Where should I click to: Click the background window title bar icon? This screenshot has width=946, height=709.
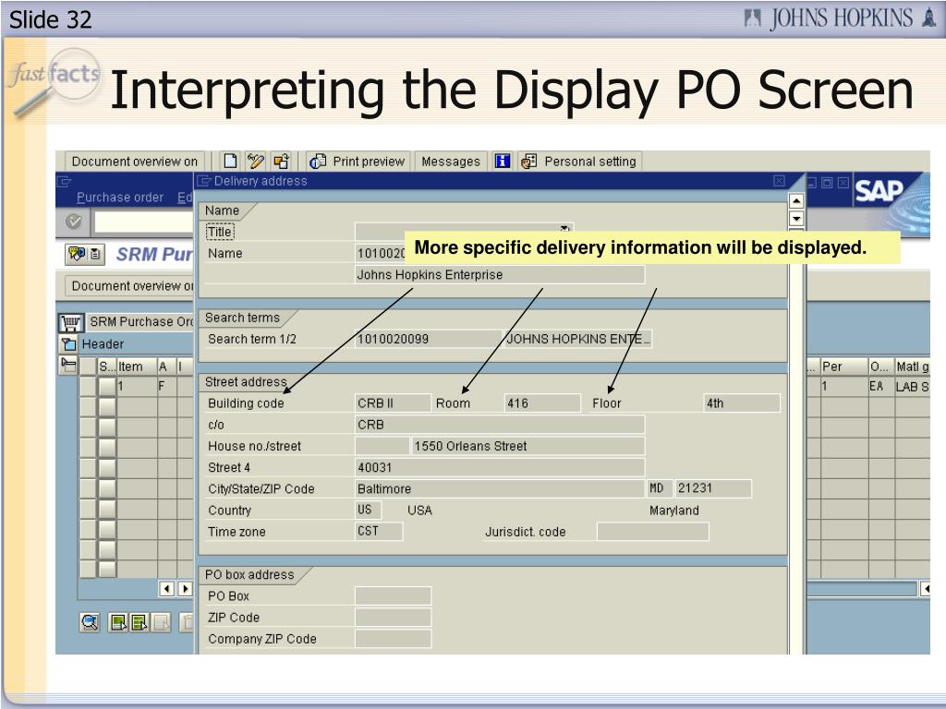64,181
